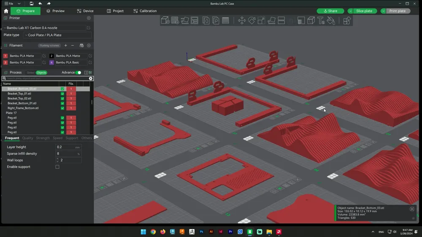Click the Undo arrow

click(x=40, y=3)
